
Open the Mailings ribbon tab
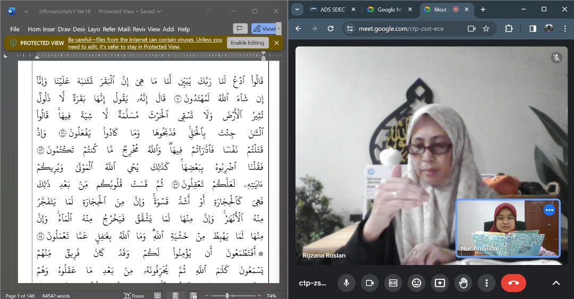coord(124,29)
